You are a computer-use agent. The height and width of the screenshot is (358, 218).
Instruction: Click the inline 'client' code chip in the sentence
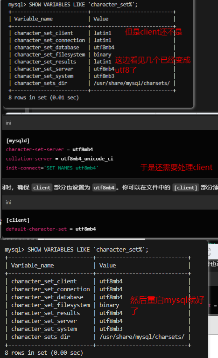pos(42,188)
